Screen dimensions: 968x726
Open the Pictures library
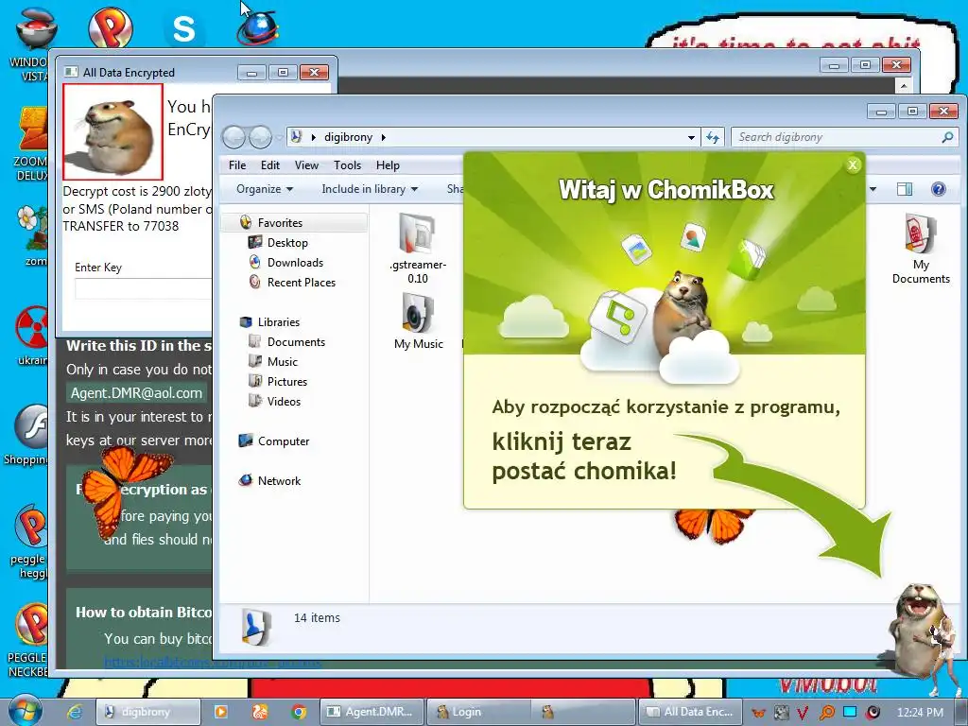tap(287, 382)
